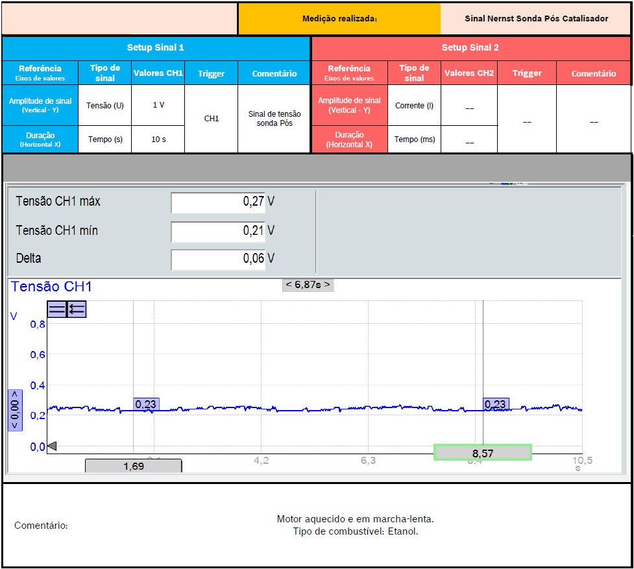The height and width of the screenshot is (569, 634).
Task: Click the Tensão CH1 graph title
Action: 51,287
